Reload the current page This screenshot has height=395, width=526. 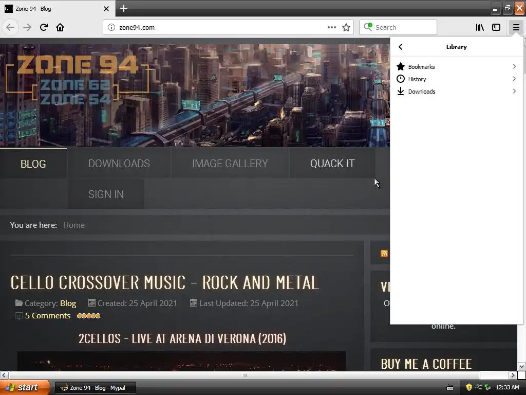point(44,27)
